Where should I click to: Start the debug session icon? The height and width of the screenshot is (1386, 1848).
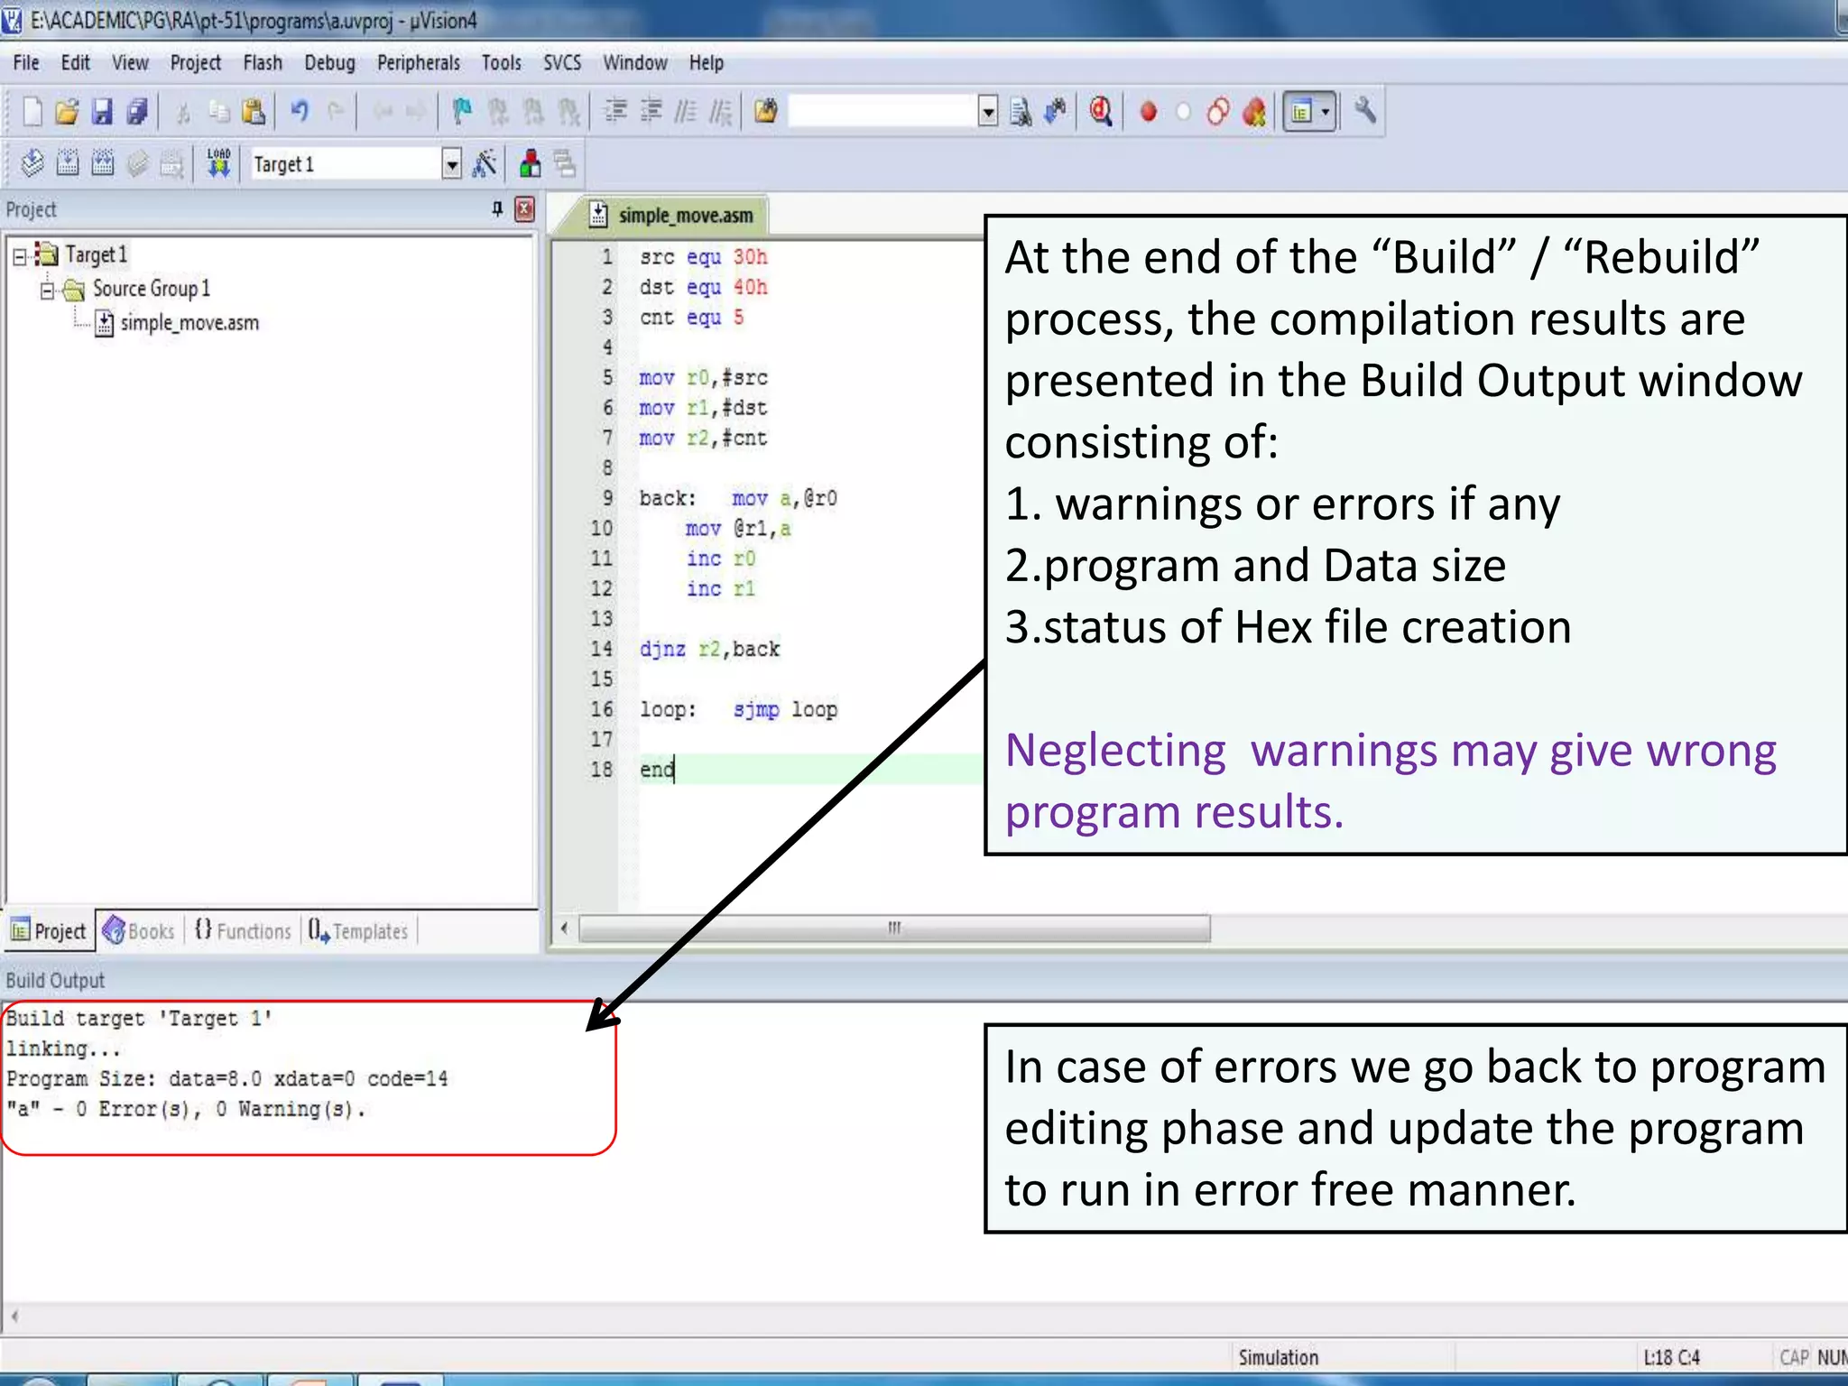1100,112
